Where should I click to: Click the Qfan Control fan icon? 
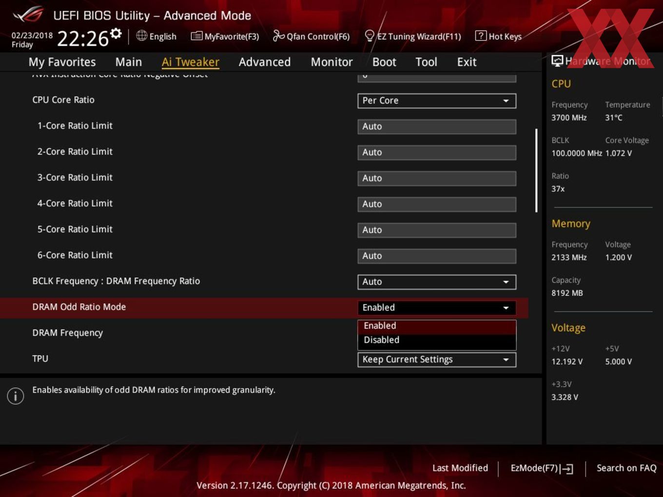(278, 36)
